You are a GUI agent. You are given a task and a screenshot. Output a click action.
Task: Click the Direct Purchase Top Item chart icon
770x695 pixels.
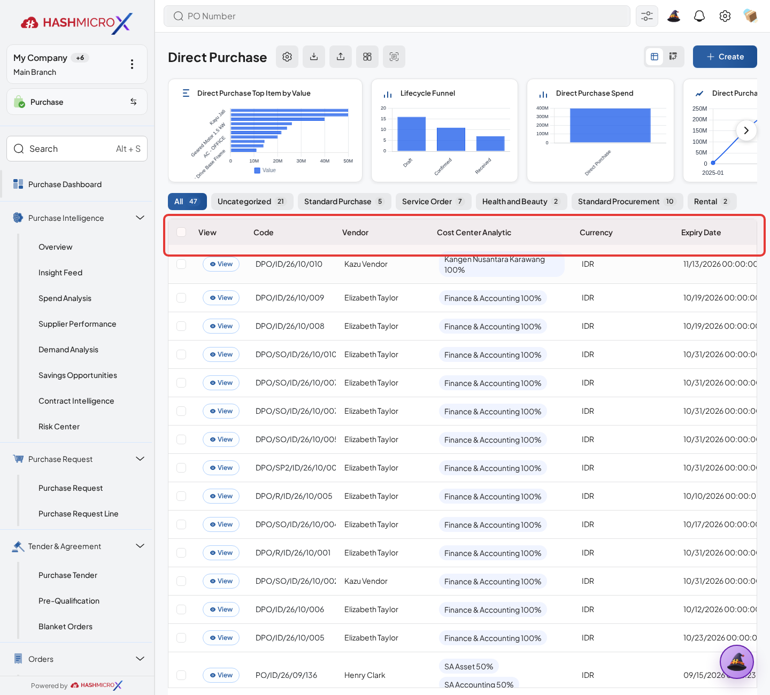(x=186, y=93)
